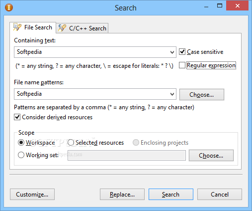Choose the Selected resources scope option
Viewport: 252px width, 211px height.
click(71, 143)
